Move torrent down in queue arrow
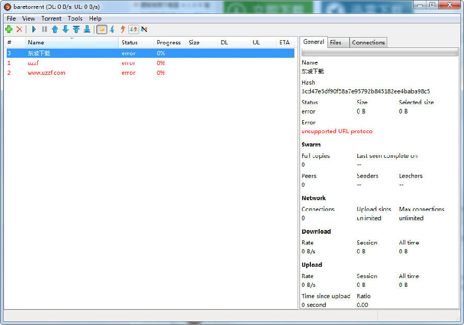 coord(65,29)
